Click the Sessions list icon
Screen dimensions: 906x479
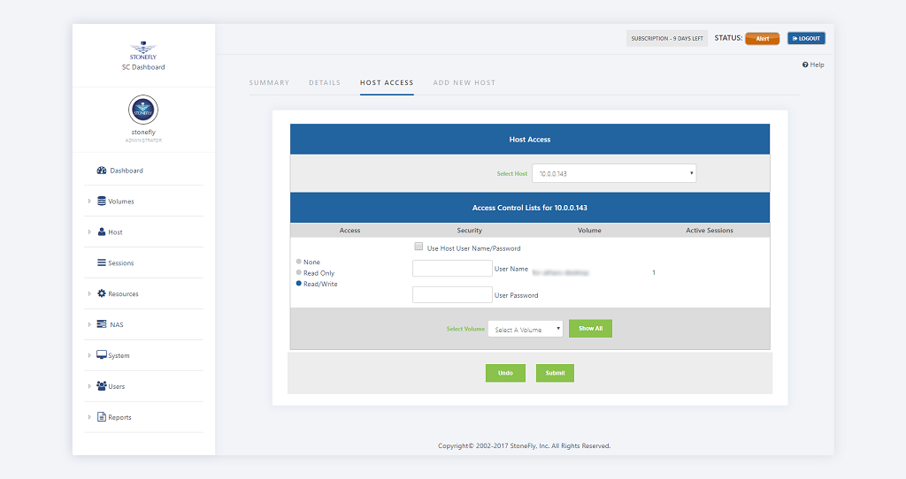click(x=102, y=263)
